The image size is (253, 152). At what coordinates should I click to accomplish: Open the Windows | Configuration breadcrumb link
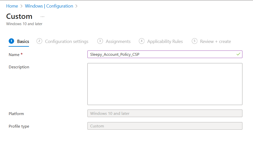point(49,6)
